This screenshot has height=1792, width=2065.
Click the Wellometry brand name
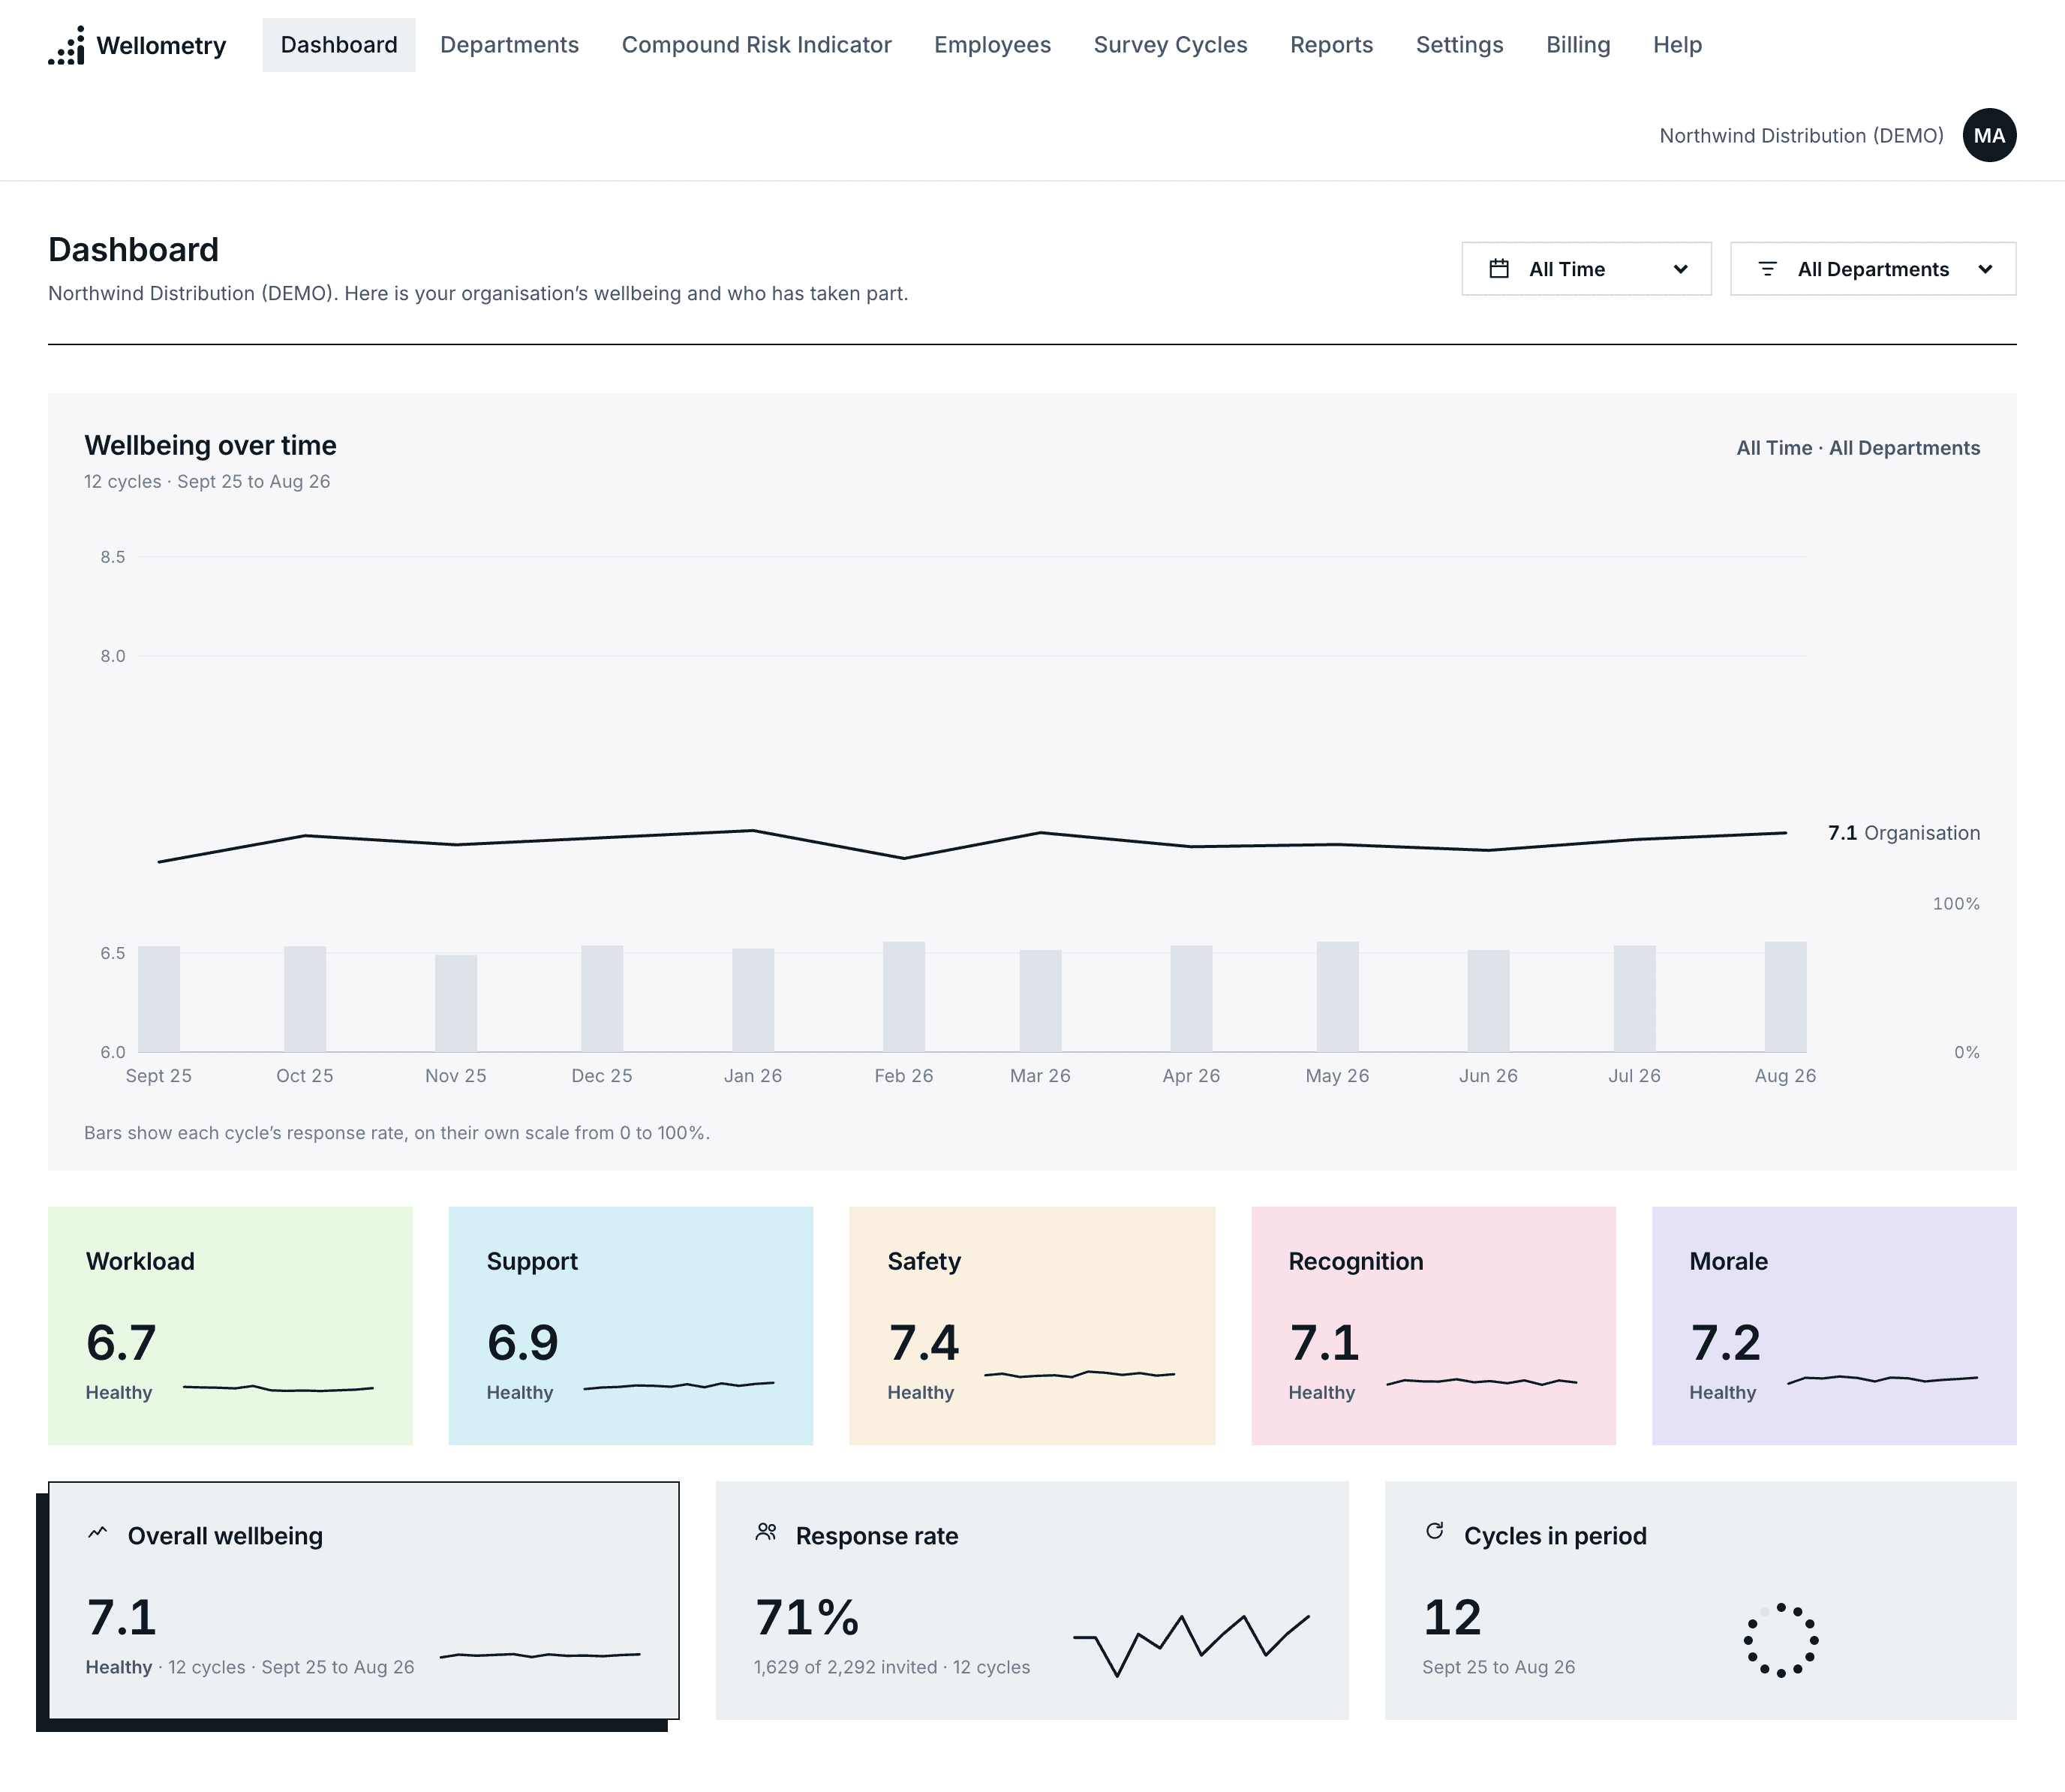click(x=161, y=46)
